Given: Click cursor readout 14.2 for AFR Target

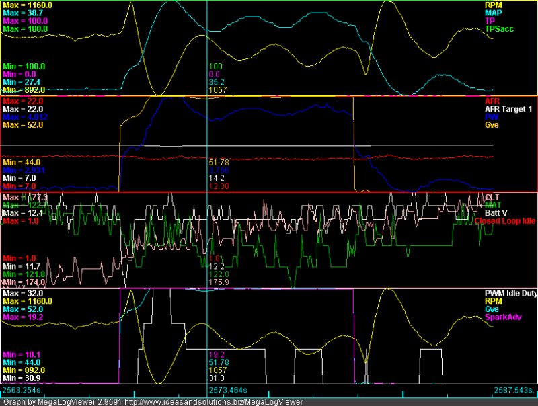Looking at the screenshot, I should tap(217, 178).
